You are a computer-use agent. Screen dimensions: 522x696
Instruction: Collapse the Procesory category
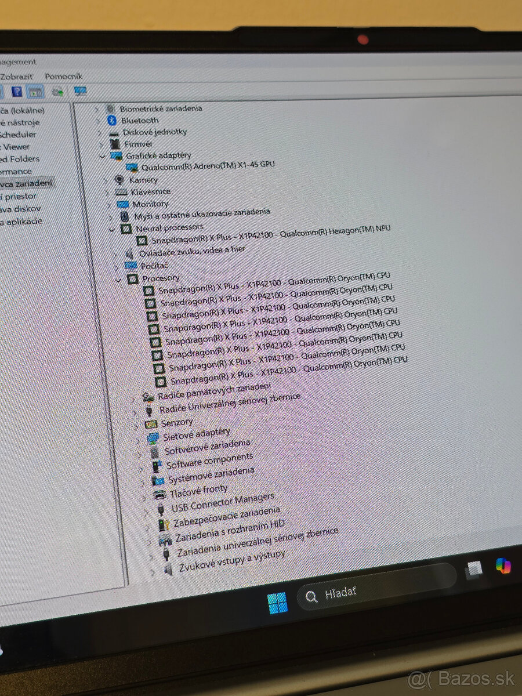point(119,280)
